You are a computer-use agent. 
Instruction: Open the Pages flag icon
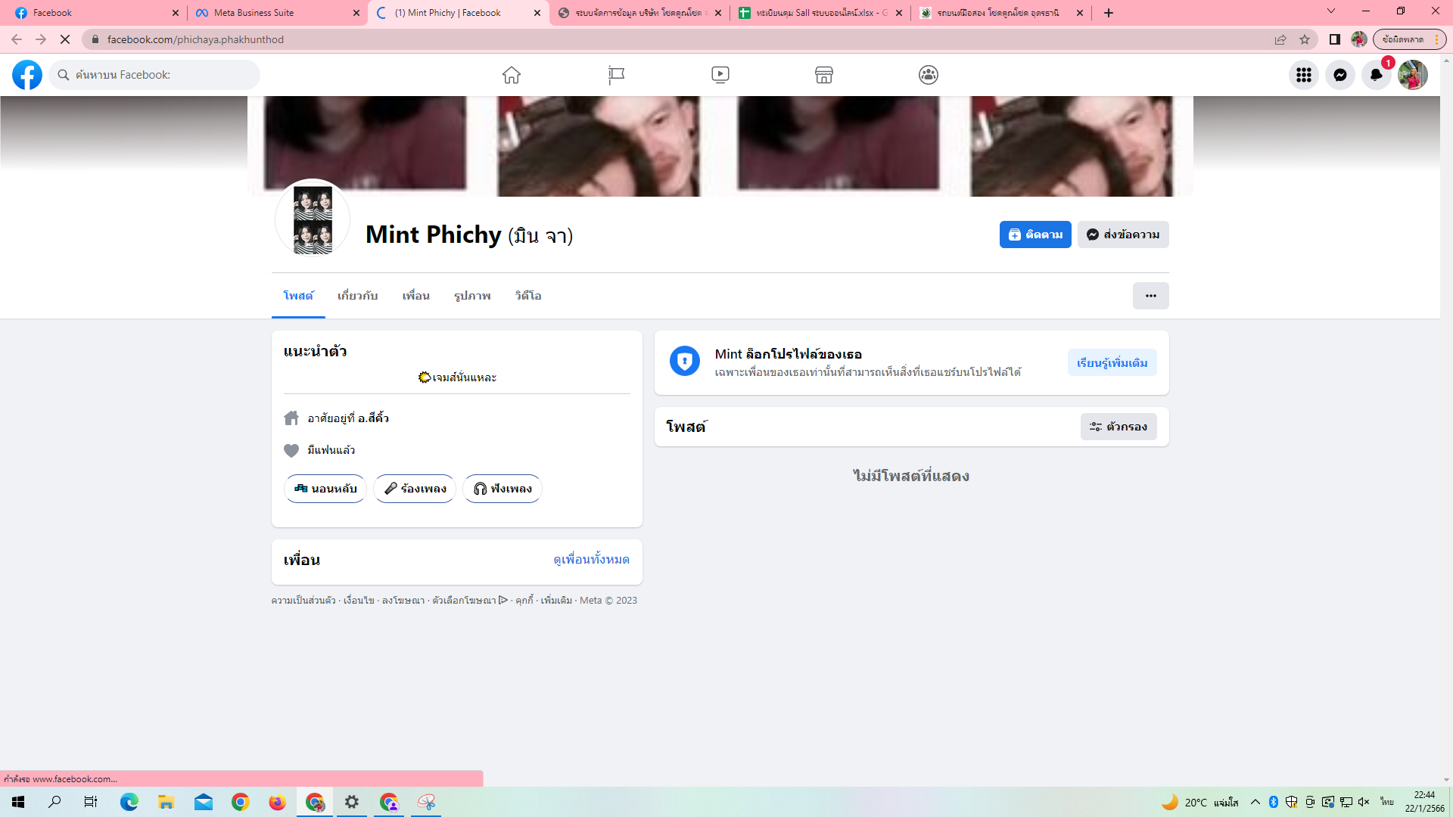(x=616, y=75)
